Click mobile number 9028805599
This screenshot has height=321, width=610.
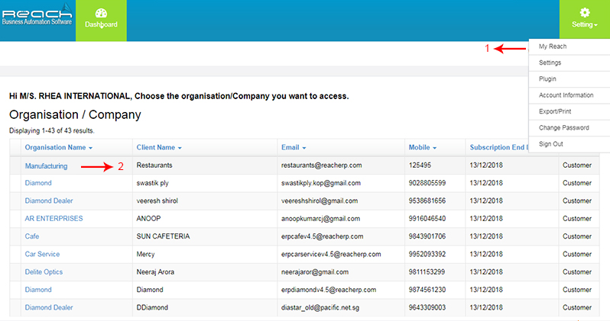[x=427, y=183]
